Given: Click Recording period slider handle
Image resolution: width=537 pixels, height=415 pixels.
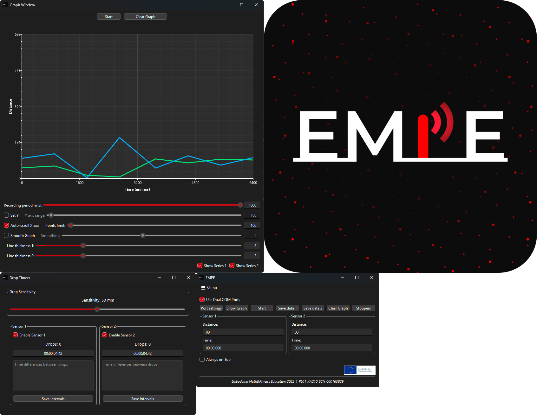Looking at the screenshot, I should [x=240, y=205].
